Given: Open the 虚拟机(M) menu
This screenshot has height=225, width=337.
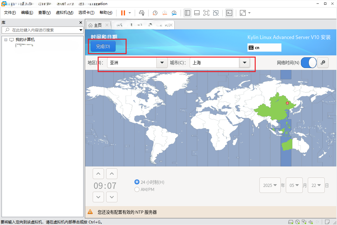Looking at the screenshot, I should tap(64, 13).
